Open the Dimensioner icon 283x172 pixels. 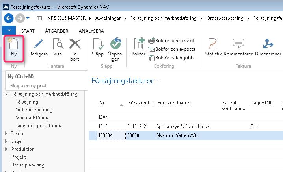point(268,44)
